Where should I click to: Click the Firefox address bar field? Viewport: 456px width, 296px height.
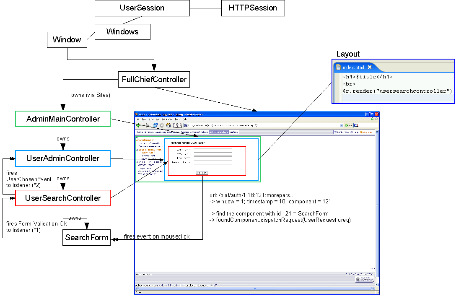pos(263,125)
